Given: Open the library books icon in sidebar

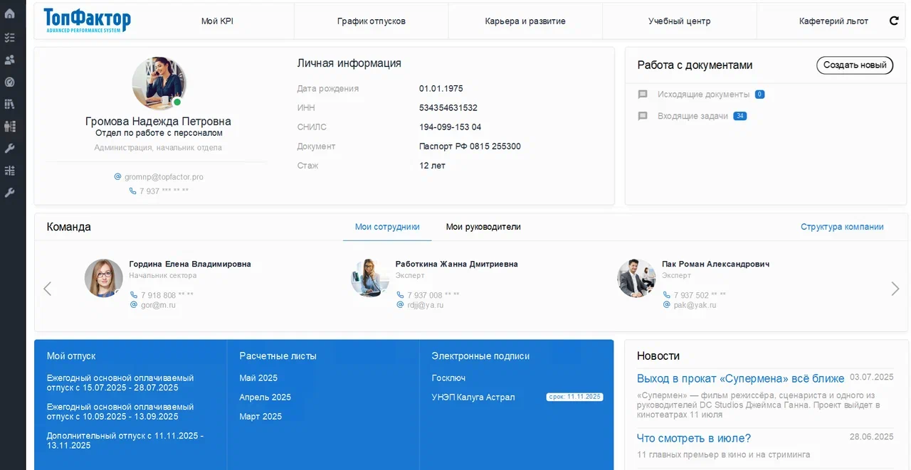Looking at the screenshot, I should point(9,104).
